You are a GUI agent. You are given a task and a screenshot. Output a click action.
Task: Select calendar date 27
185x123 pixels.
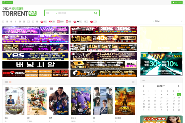tap(179, 104)
